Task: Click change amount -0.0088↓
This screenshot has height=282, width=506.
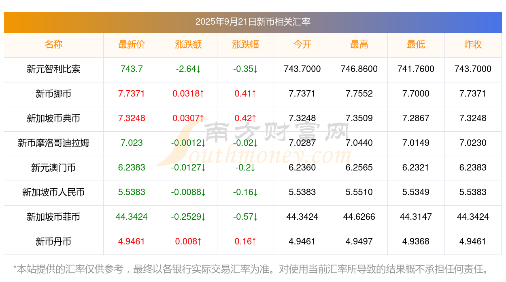Action: click(189, 192)
